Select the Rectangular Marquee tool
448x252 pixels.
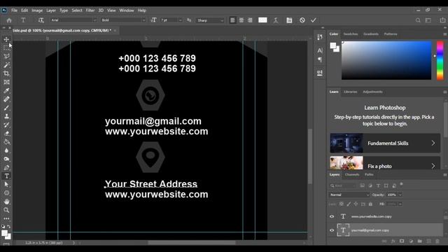point(6,48)
